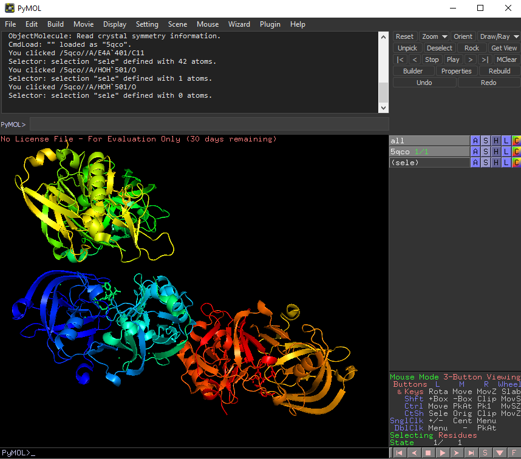The width and height of the screenshot is (521, 459).
Task: Jump to last frame in bottom playback bar
Action: [x=471, y=453]
